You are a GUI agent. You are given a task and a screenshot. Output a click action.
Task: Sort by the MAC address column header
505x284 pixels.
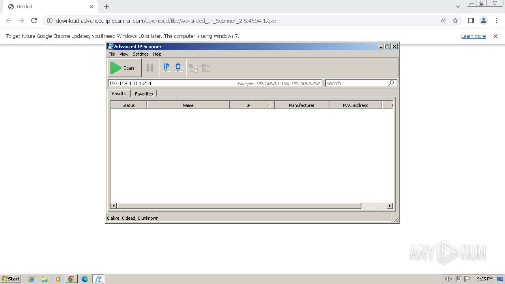(355, 105)
